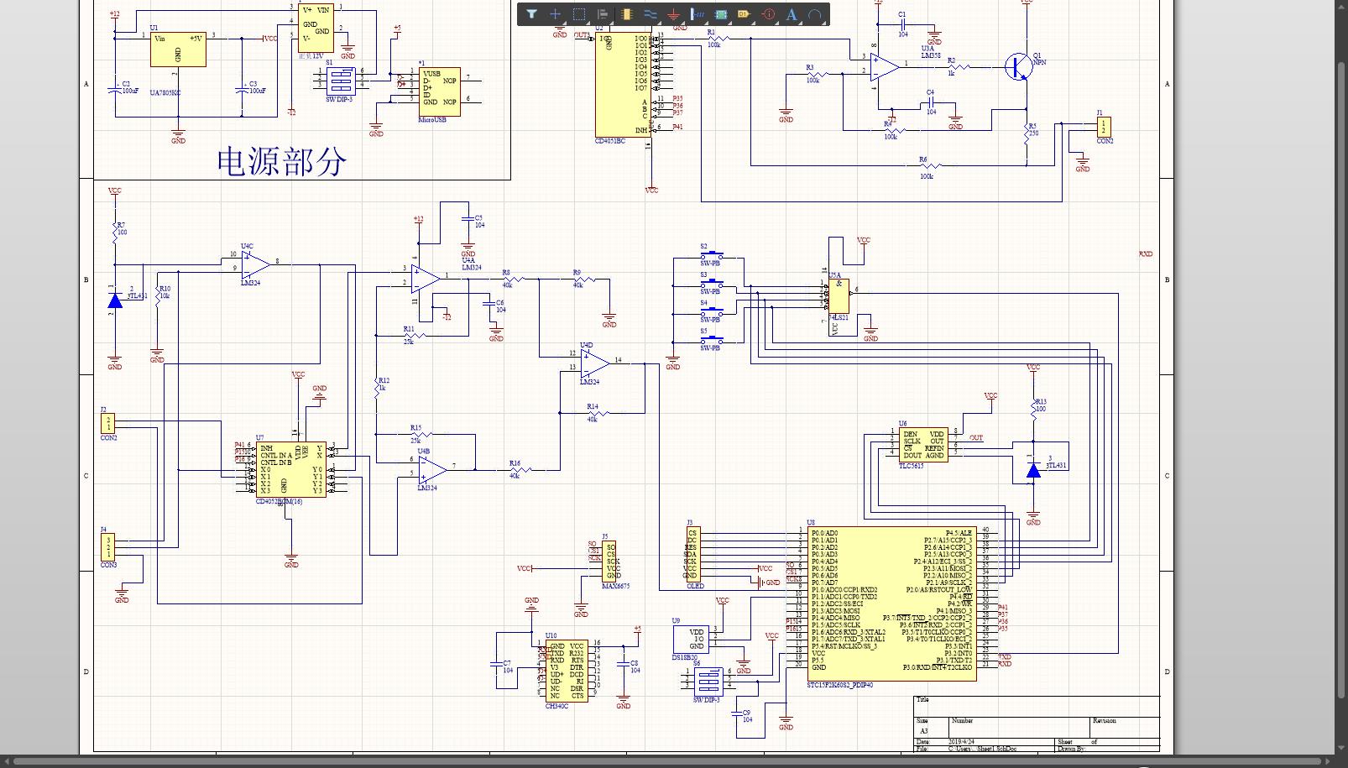
Task: Select the green sheet symbol tool
Action: point(720,14)
